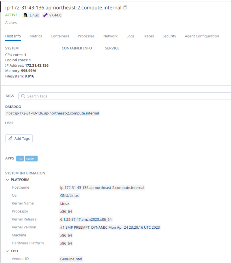Screen dimensions: 231x263
Task: Click the SERVICE heading
Action: (112, 48)
